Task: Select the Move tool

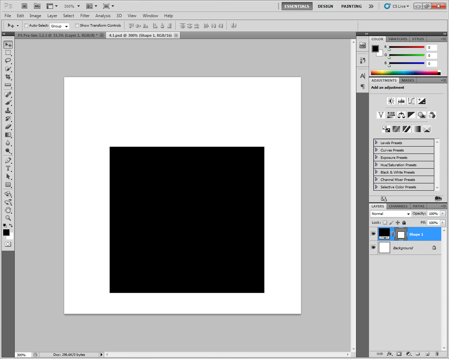Action: pos(8,45)
